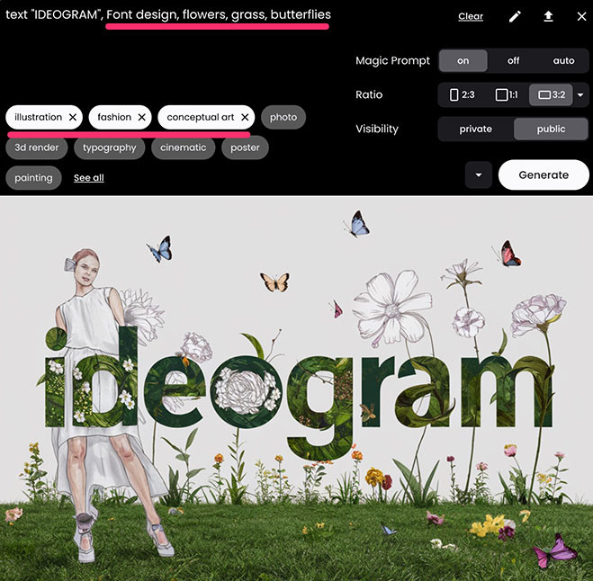The image size is (593, 581).
Task: Select the 1:1 square ratio option
Action: pos(507,94)
